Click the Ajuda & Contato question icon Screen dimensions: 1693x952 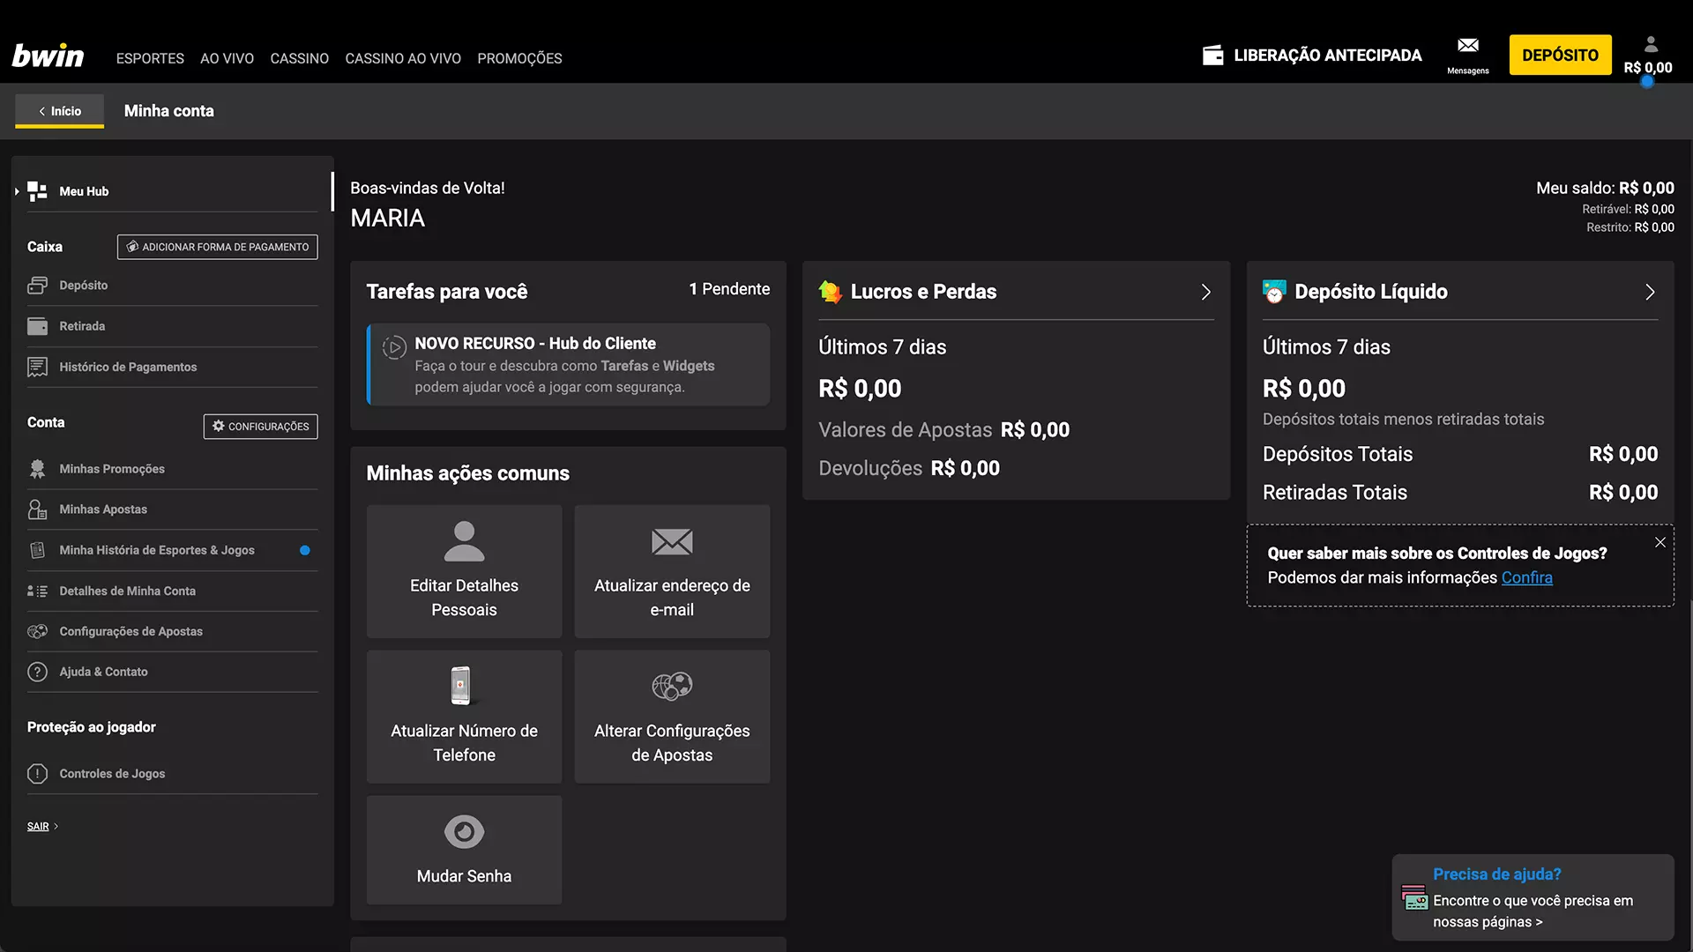click(x=37, y=672)
